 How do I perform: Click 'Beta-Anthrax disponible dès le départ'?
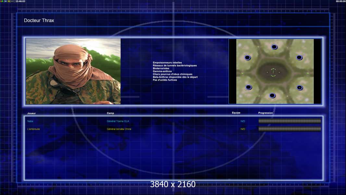175,77
